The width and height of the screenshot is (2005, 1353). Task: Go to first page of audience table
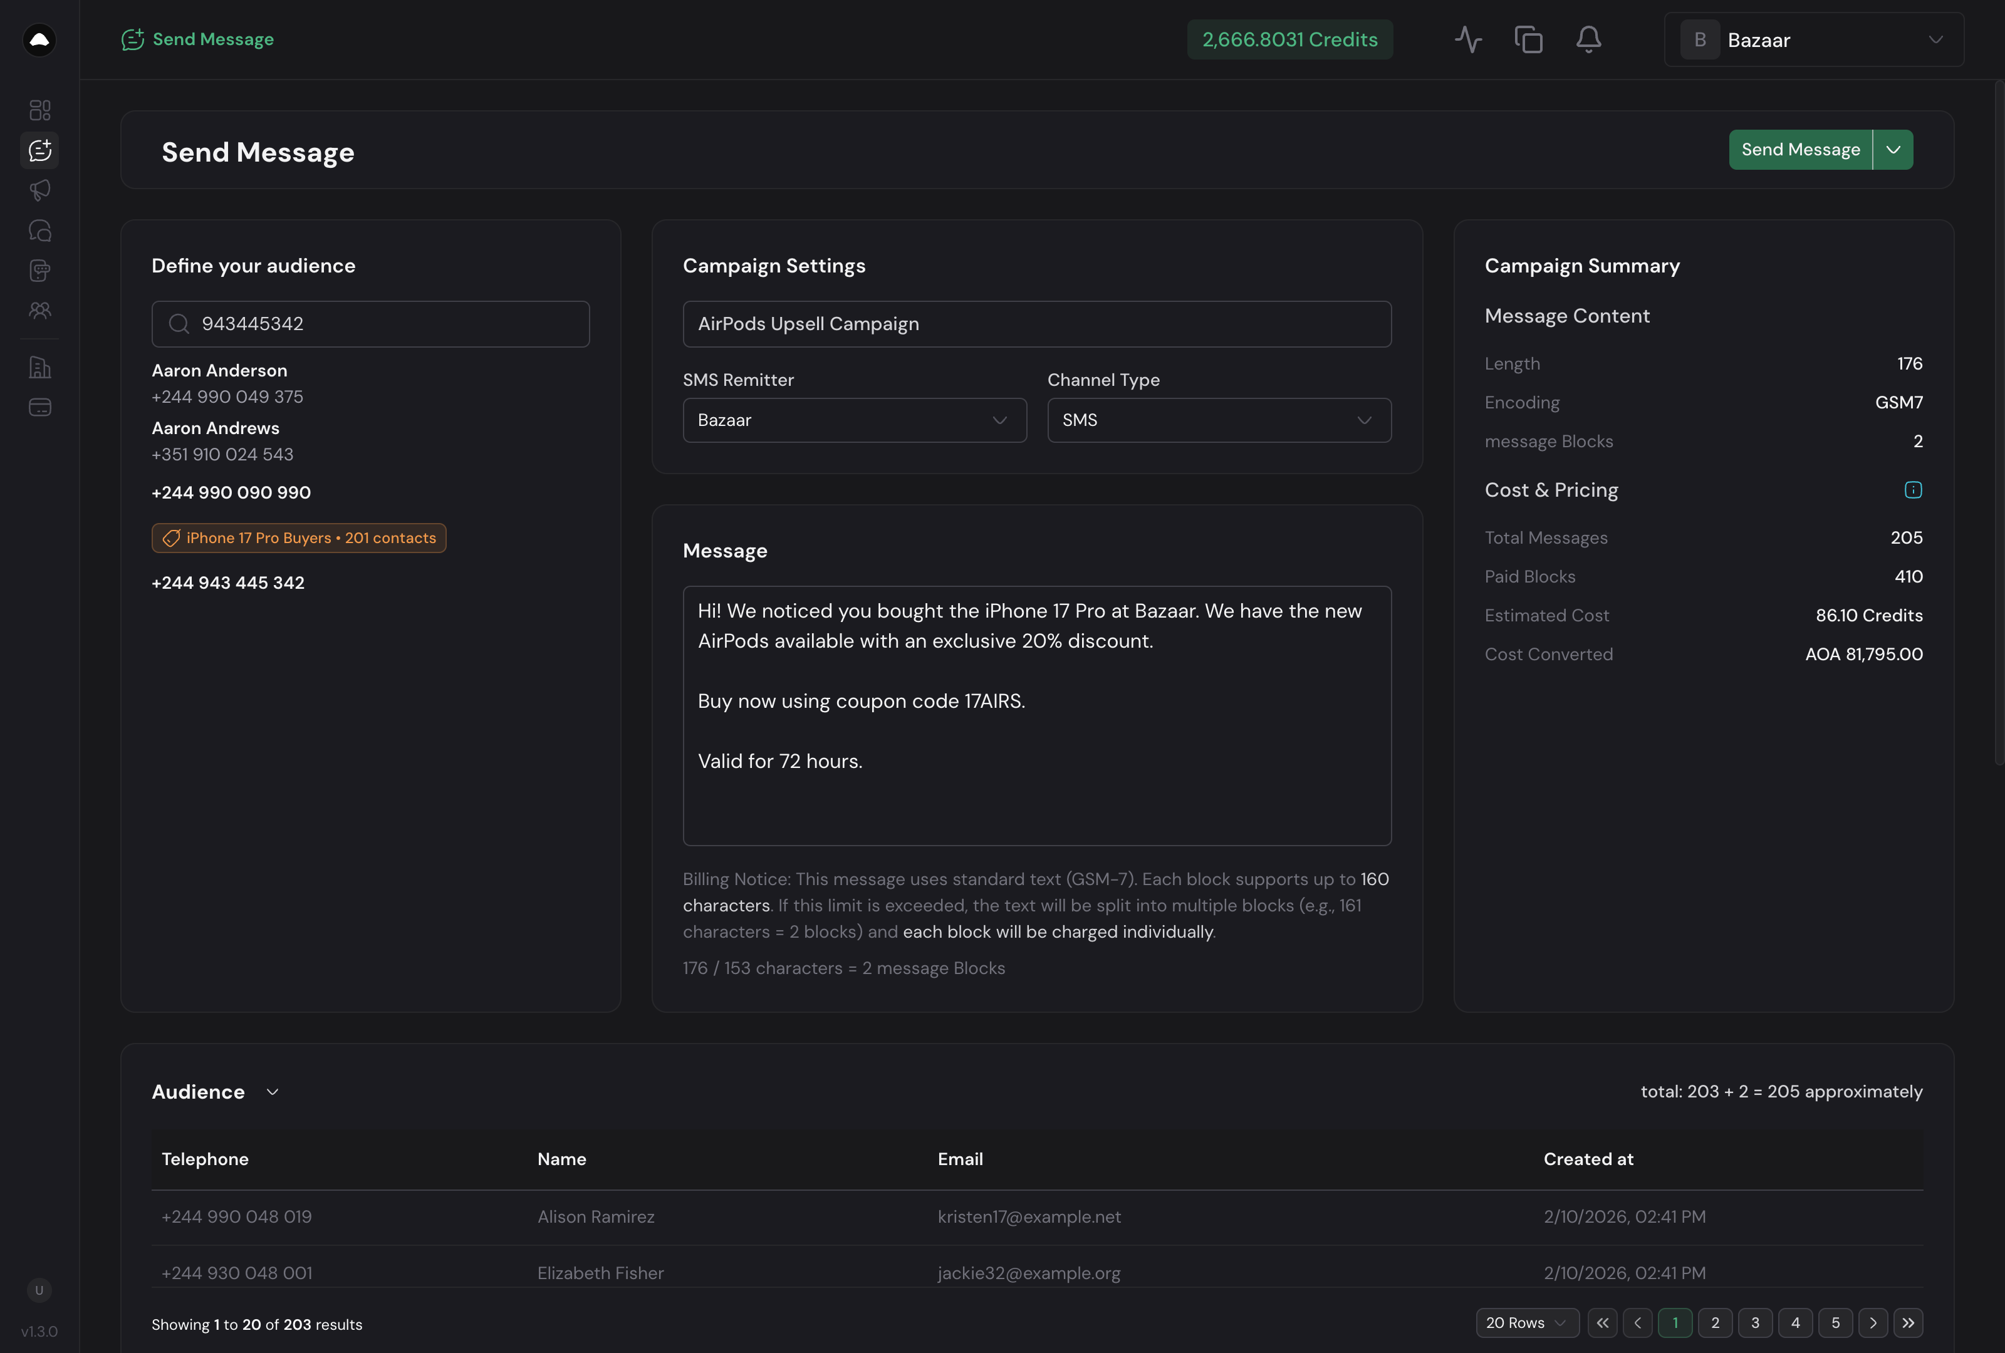(x=1602, y=1323)
